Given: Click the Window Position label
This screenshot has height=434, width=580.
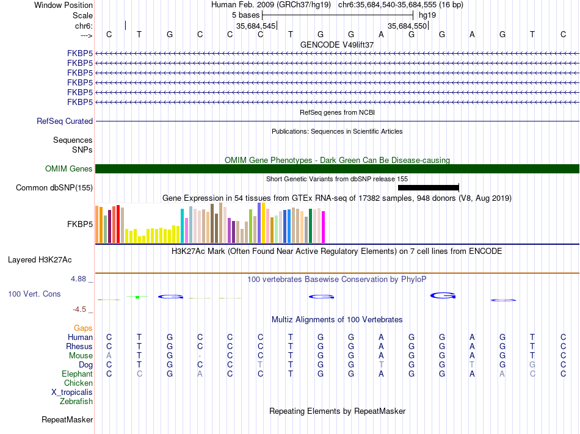Looking at the screenshot, I should coord(63,5).
